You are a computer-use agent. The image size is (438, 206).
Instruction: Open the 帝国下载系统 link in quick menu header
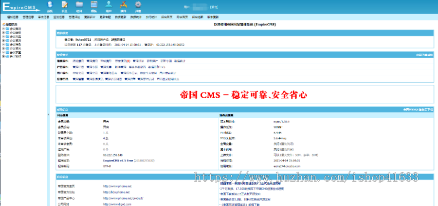pyautogui.click(x=424, y=55)
